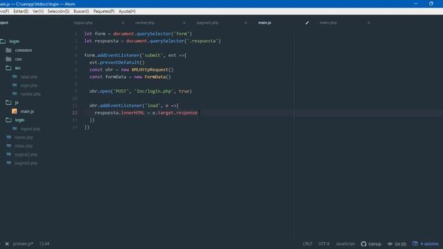Minimize the Atom window
The height and width of the screenshot is (249, 443).
(x=415, y=3)
